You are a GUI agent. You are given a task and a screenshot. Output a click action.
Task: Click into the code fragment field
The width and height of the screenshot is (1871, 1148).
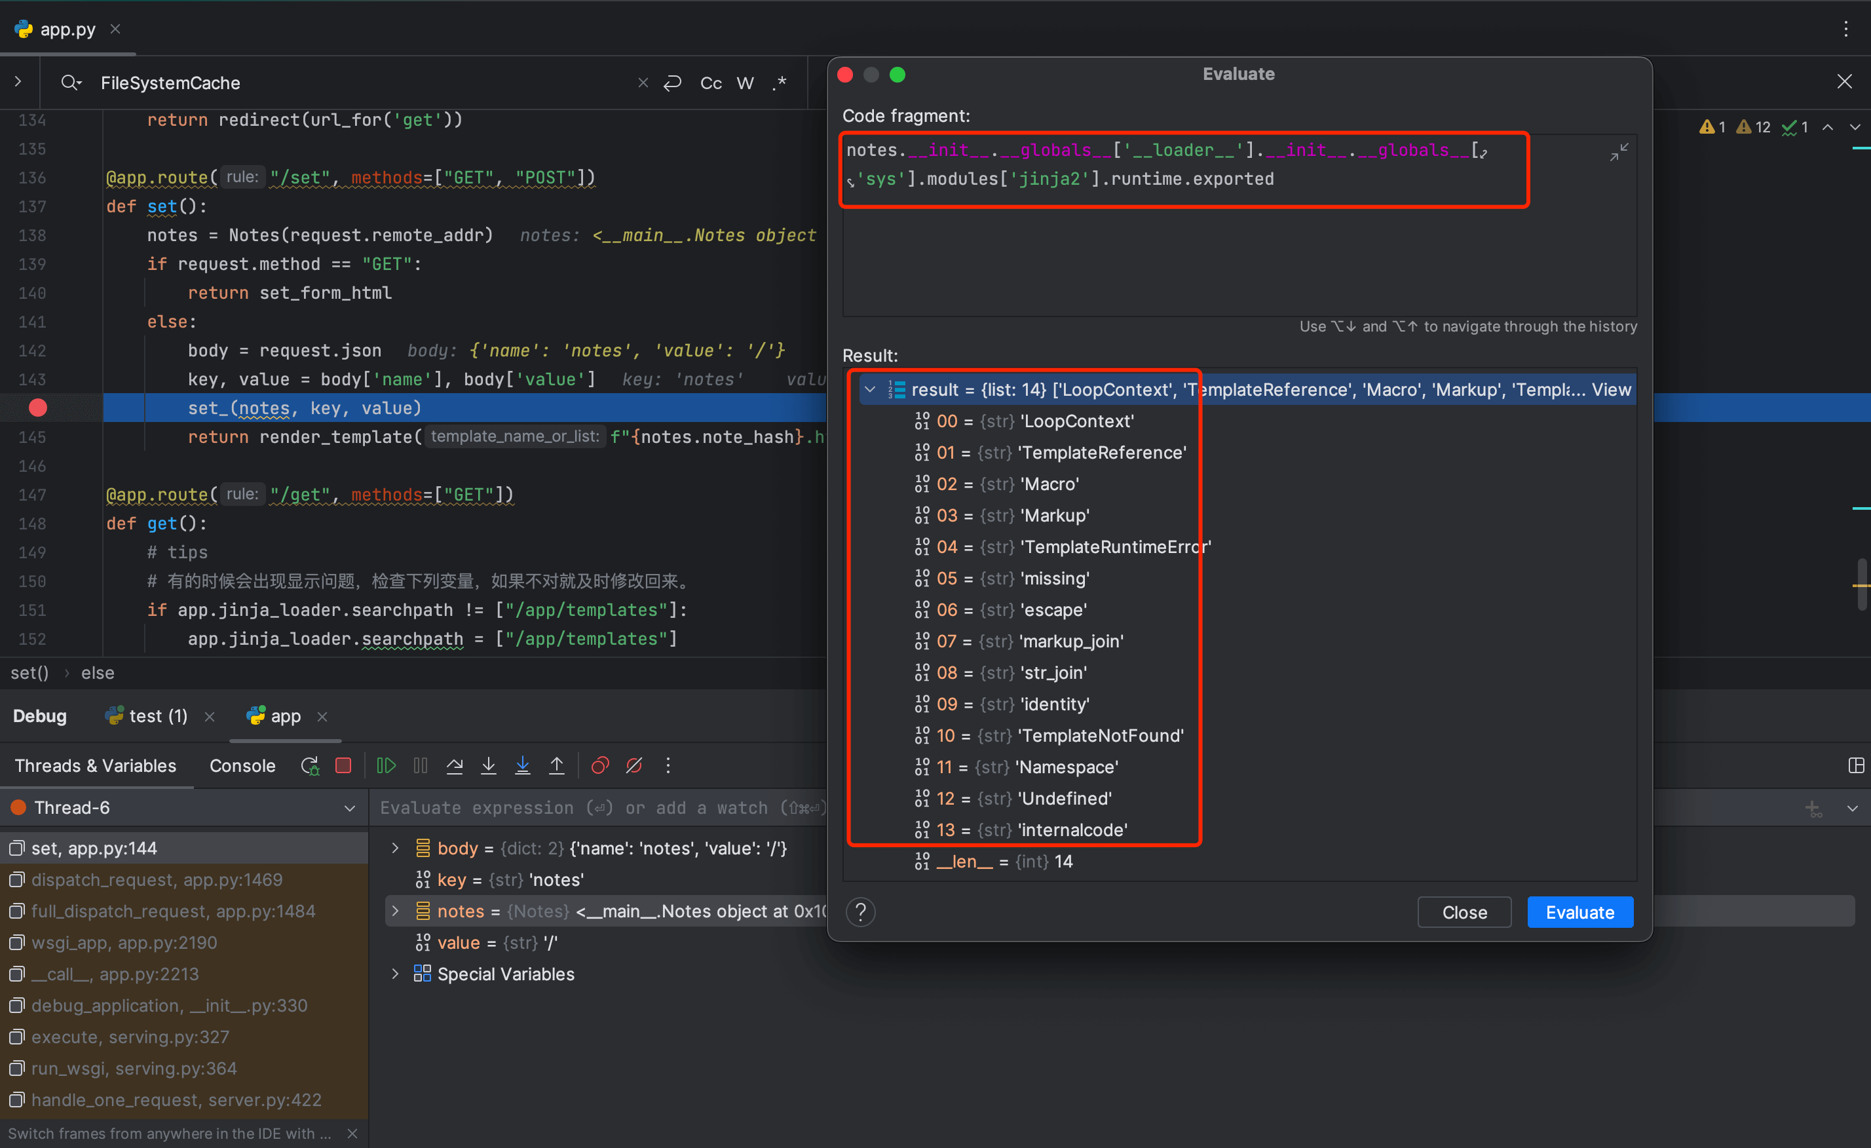(x=1239, y=225)
